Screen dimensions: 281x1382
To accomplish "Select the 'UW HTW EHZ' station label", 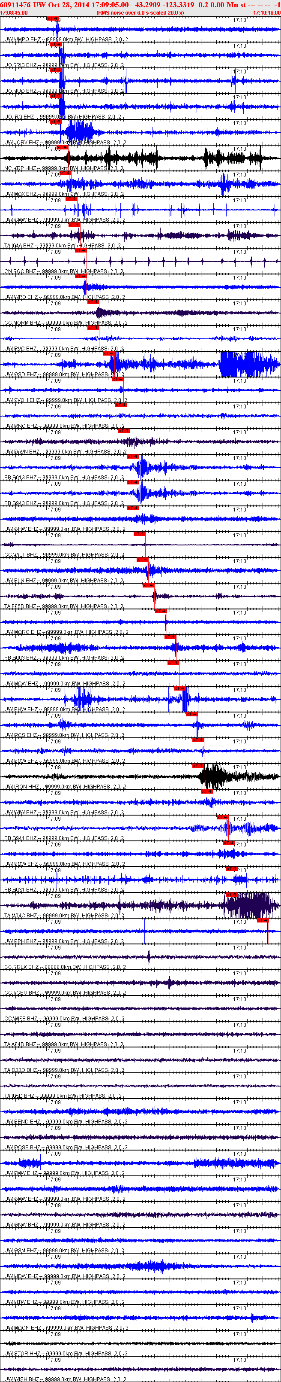I will coord(21,1302).
